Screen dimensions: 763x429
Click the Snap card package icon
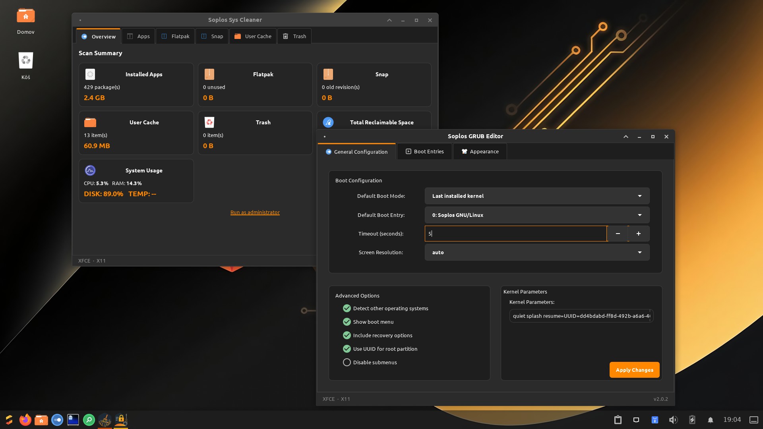click(x=328, y=74)
